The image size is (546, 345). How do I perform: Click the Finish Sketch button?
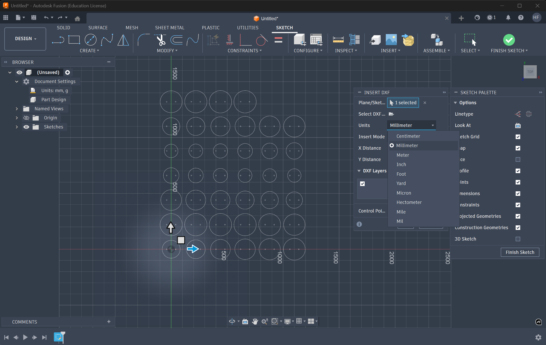[x=520, y=252]
